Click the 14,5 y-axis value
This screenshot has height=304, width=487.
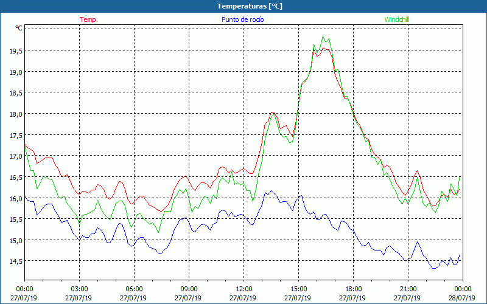point(16,262)
